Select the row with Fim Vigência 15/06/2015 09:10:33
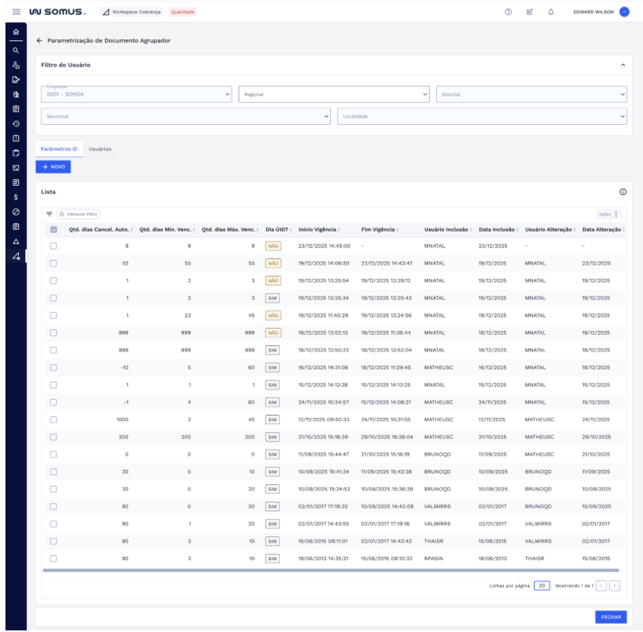 54,559
